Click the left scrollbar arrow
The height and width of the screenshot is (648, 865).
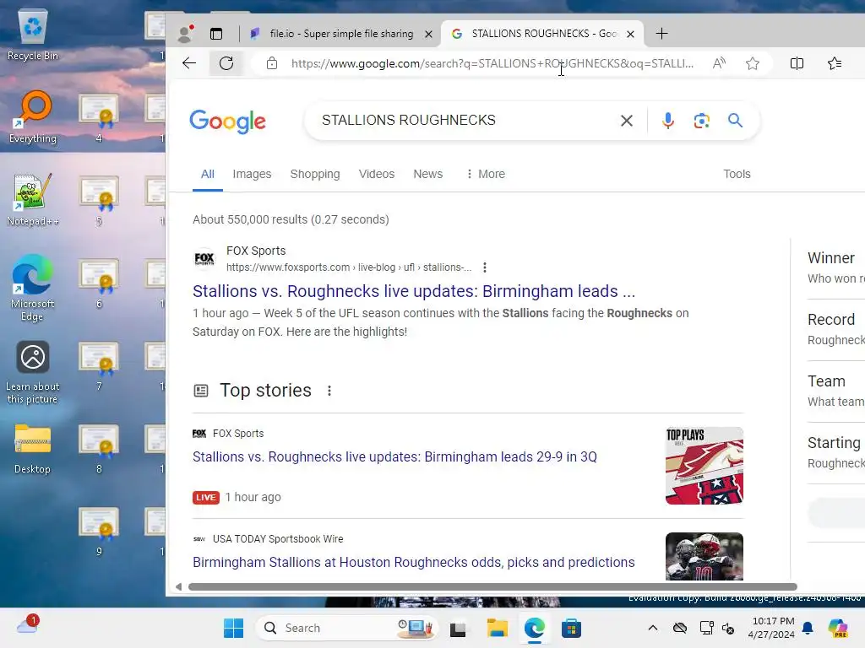pyautogui.click(x=178, y=587)
